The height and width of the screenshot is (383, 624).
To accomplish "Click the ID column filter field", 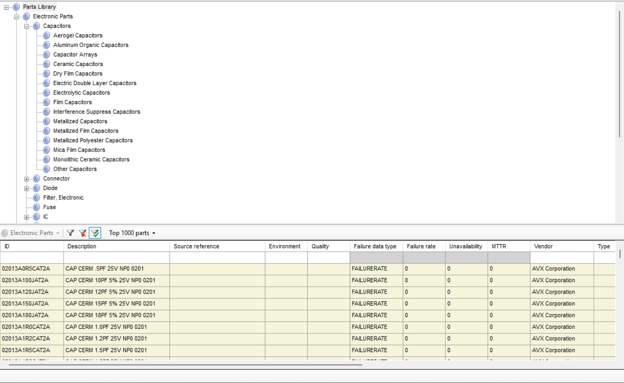I will tap(32, 258).
